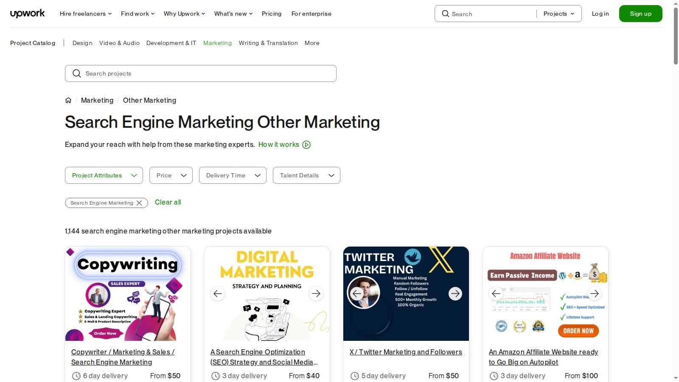Click the page vertical scrollbar thumb
The width and height of the screenshot is (679, 382).
[676, 36]
